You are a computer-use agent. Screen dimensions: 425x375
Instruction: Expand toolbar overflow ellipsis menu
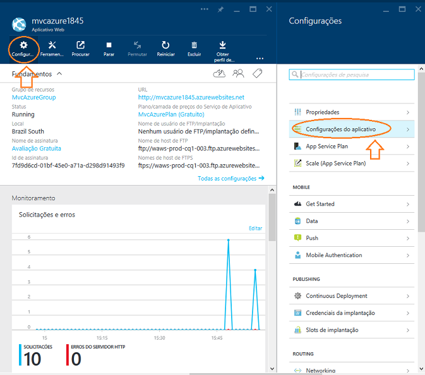[x=260, y=57]
